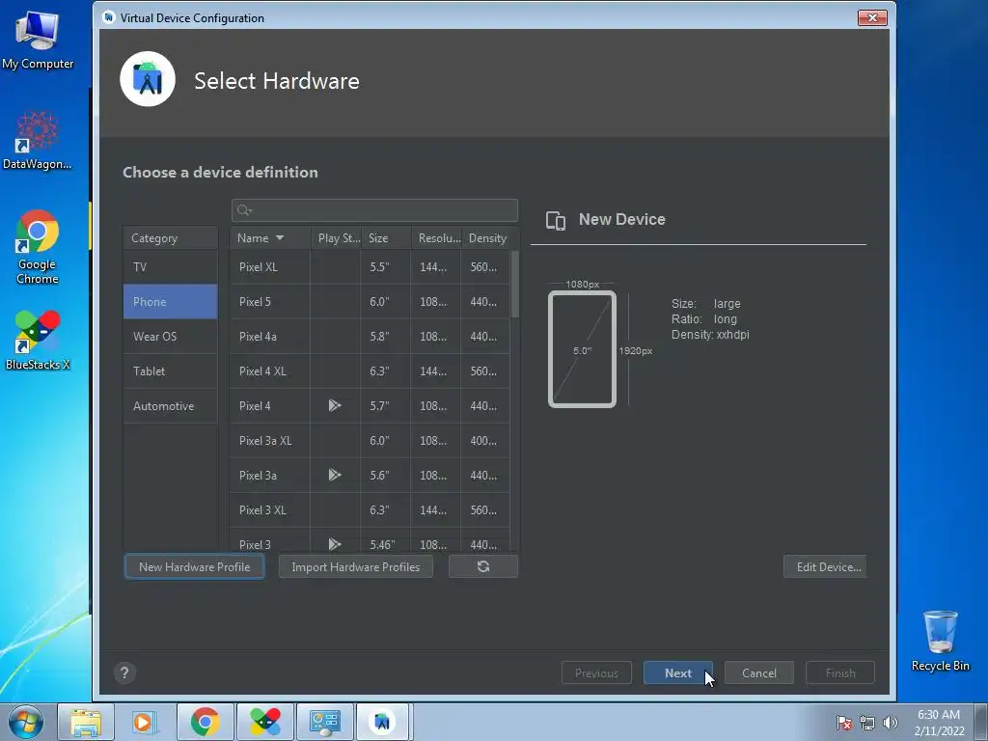Click the dialog title bar Android icon
This screenshot has height=741, width=988.
(x=108, y=17)
